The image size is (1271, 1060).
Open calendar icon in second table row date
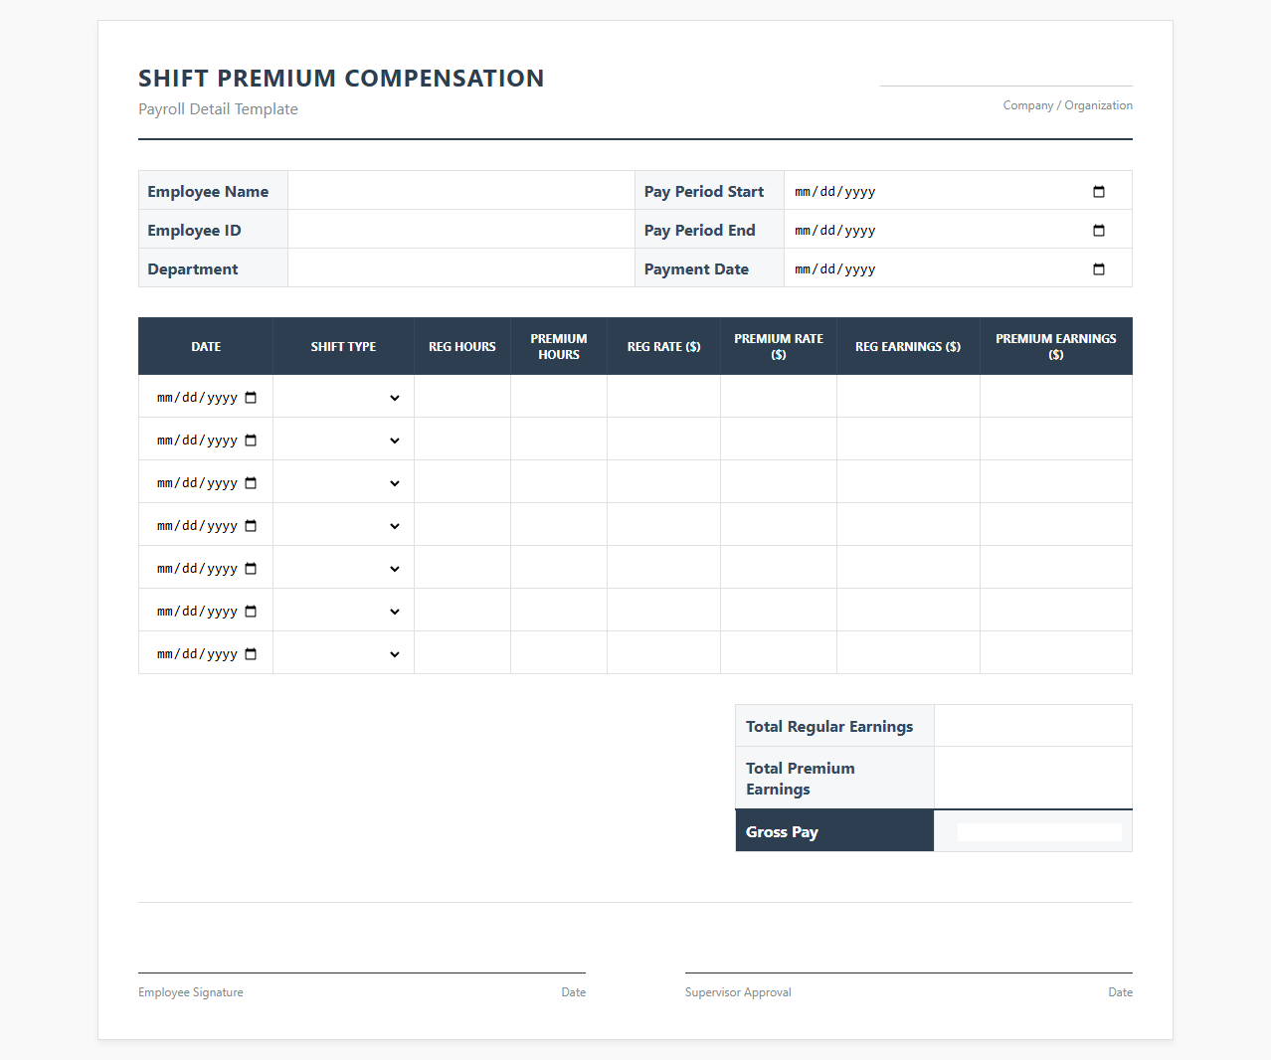click(x=251, y=440)
